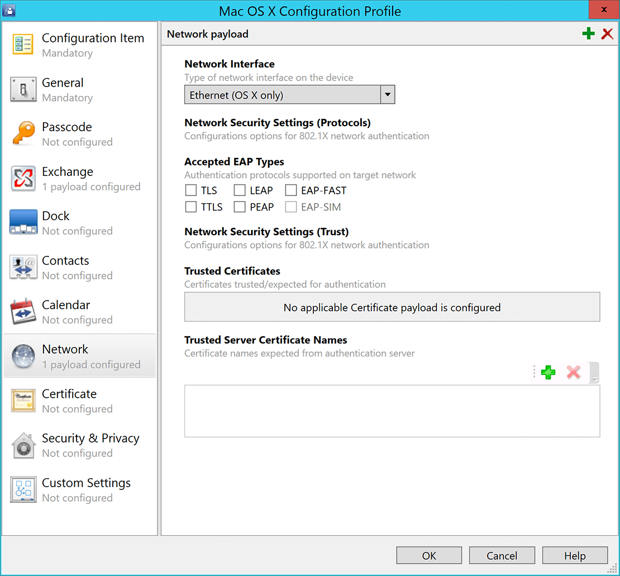The height and width of the screenshot is (576, 620).
Task: Toggle the EAP-FAST checkbox
Action: (291, 191)
